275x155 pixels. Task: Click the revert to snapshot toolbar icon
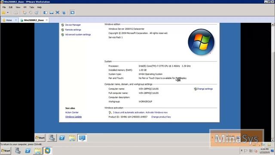(x=31, y=12)
